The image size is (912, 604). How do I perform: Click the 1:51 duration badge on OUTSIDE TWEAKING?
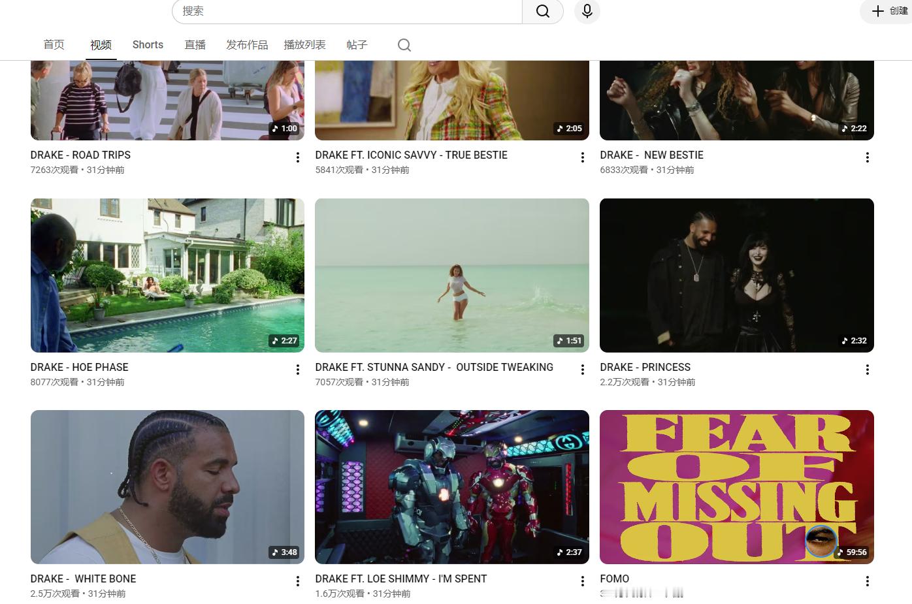569,340
